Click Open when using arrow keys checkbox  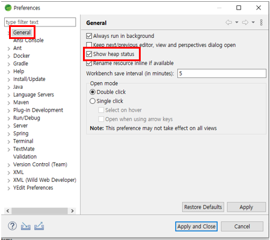(101, 119)
